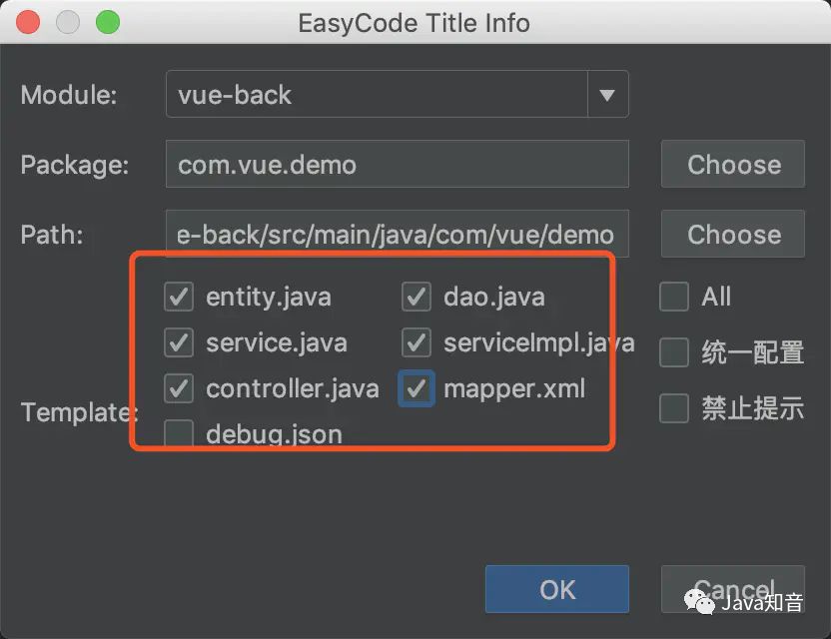Enable the 统一配置 option
This screenshot has height=639, width=831.
coord(674,351)
